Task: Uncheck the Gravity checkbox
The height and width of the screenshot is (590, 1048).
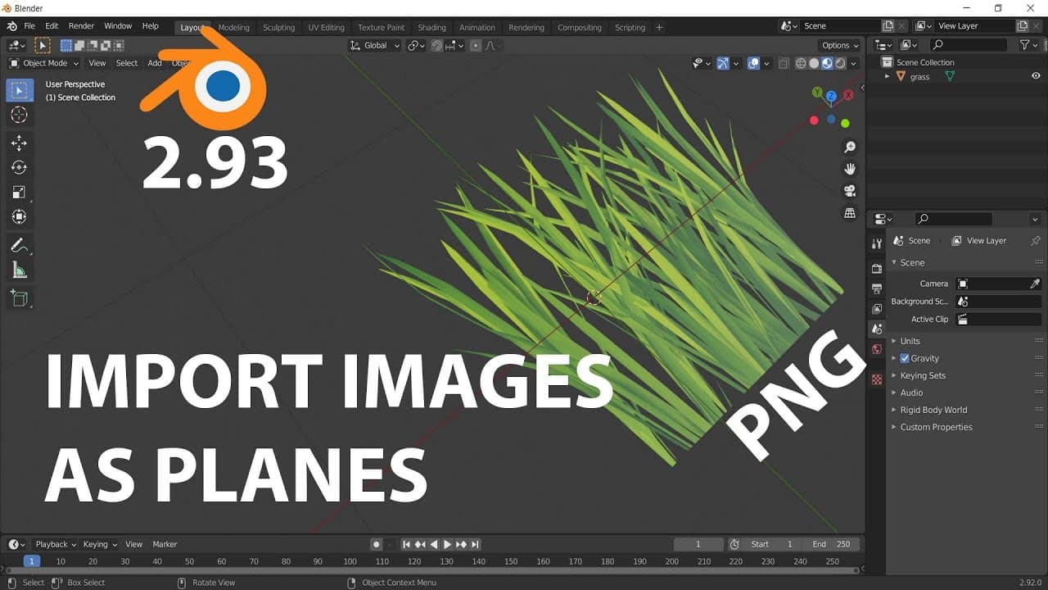Action: tap(905, 358)
